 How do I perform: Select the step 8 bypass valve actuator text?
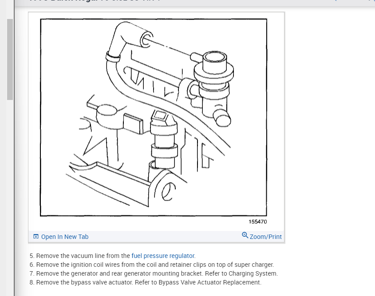[146, 282]
